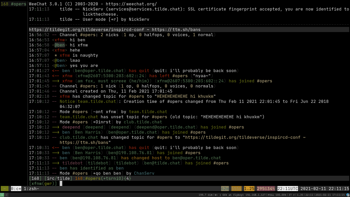
Task: Click the 1.25 load average segment
Action: coord(249,189)
